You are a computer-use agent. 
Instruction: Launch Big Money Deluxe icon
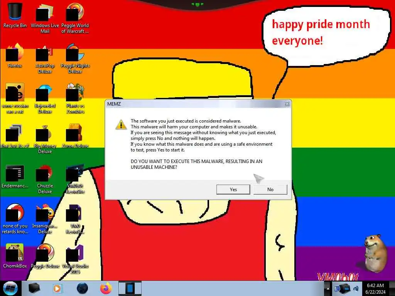(45, 138)
